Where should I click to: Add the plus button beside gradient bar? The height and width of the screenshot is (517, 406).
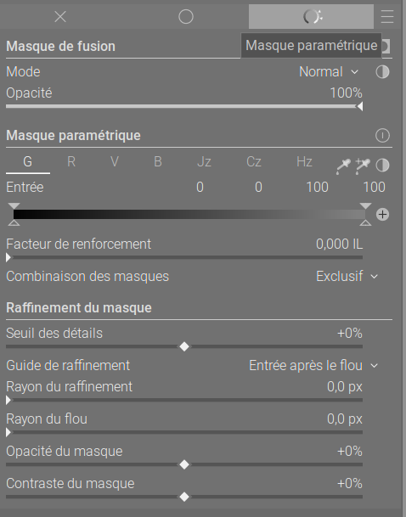pos(382,215)
